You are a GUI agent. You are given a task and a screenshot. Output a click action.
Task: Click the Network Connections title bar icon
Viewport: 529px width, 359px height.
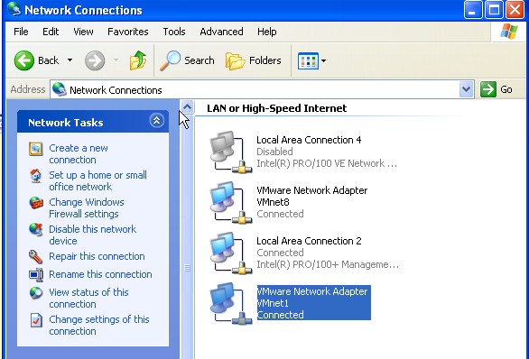click(14, 9)
